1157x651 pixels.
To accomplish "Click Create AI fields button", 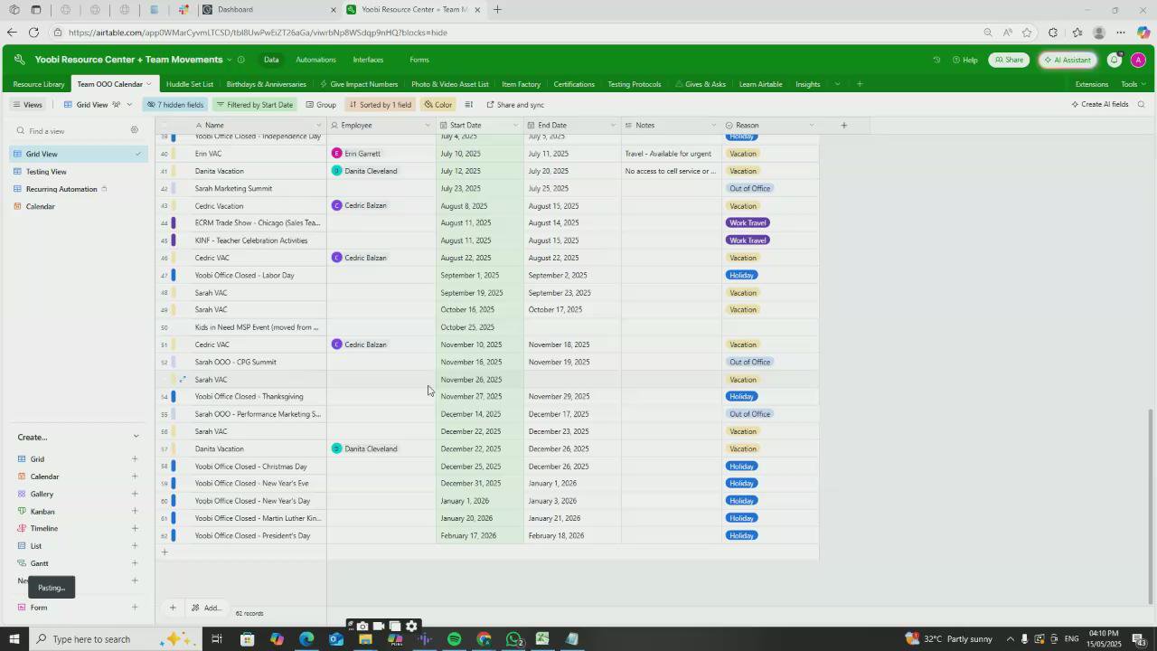I will [1100, 105].
